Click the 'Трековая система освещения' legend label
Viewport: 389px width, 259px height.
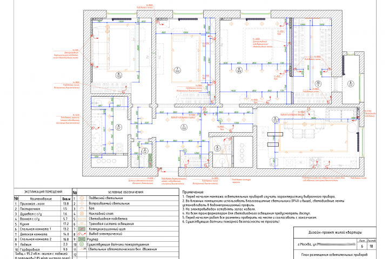point(111,223)
